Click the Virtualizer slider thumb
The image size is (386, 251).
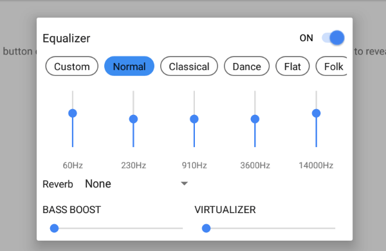pos(206,228)
